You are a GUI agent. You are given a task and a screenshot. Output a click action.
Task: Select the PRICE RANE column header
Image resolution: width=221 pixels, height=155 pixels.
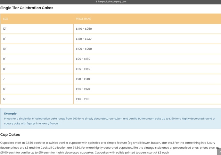click(84, 19)
